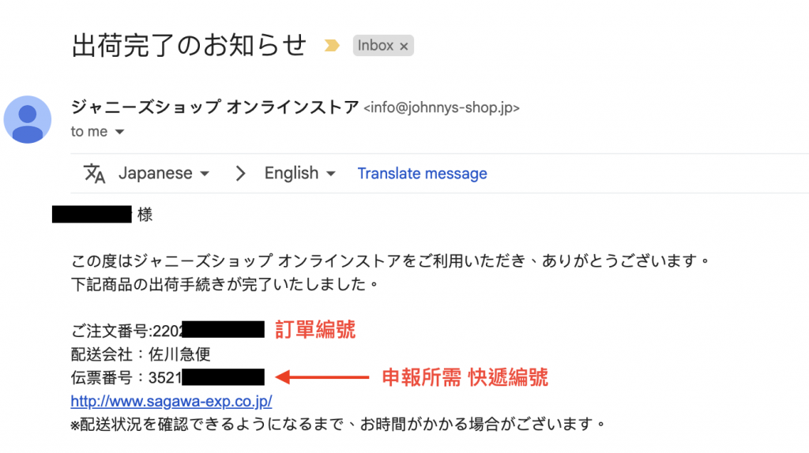The width and height of the screenshot is (809, 453).
Task: Click sender name ジャニーズショップ オンラインストア
Action: point(214,108)
